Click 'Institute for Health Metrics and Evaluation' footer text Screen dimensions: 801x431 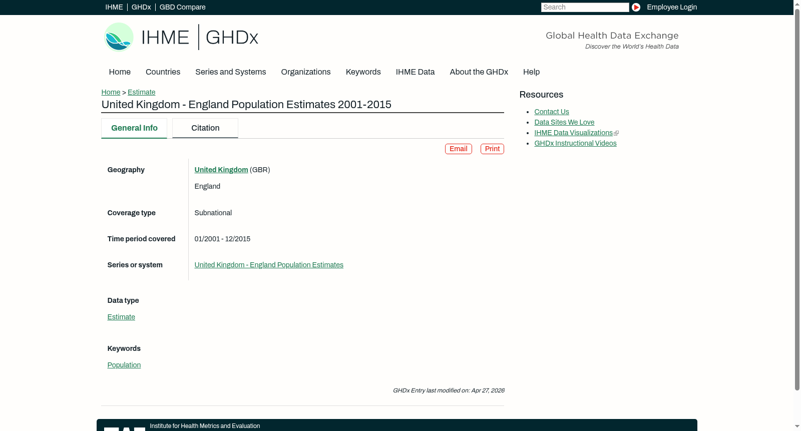[x=205, y=426]
